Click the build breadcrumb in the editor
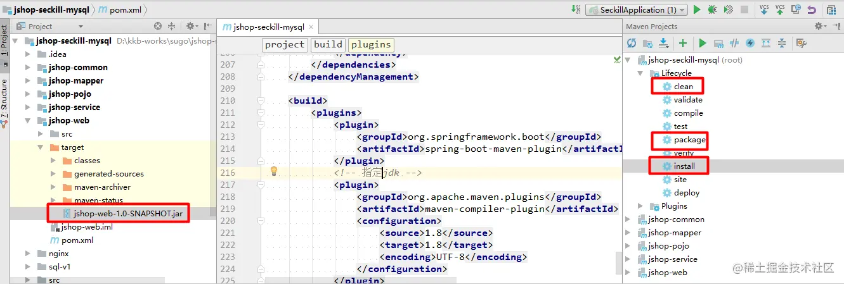The width and height of the screenshot is (844, 284). pyautogui.click(x=328, y=44)
